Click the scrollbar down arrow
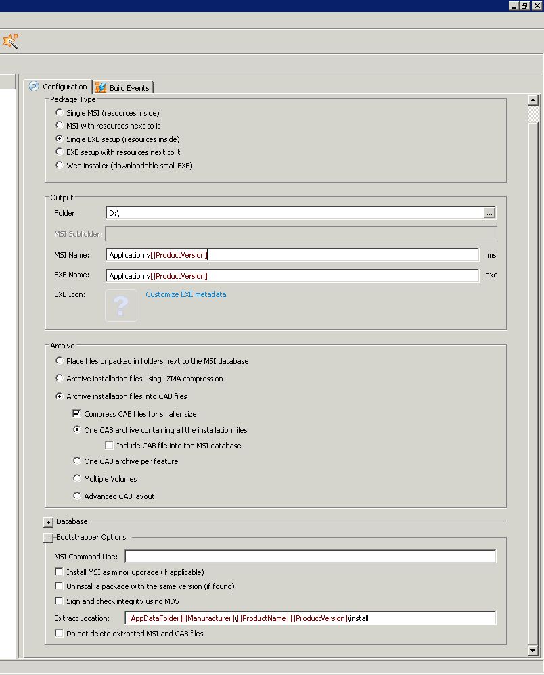544x675 pixels. click(x=533, y=650)
